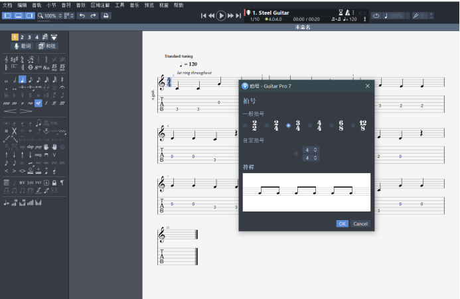Open the 100% zoom level dropdown

(x=51, y=15)
